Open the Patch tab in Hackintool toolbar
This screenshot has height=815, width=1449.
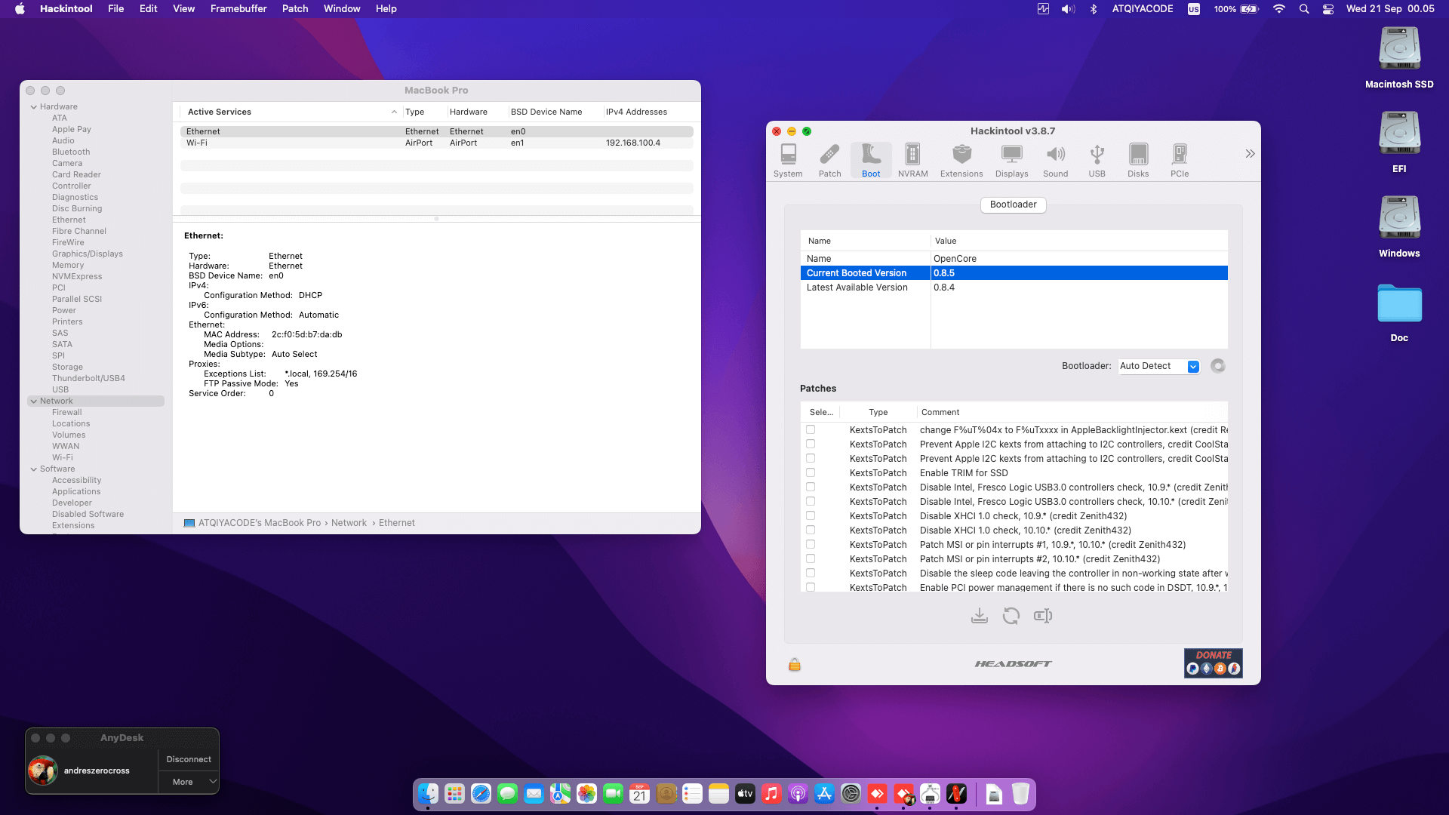pyautogui.click(x=829, y=161)
